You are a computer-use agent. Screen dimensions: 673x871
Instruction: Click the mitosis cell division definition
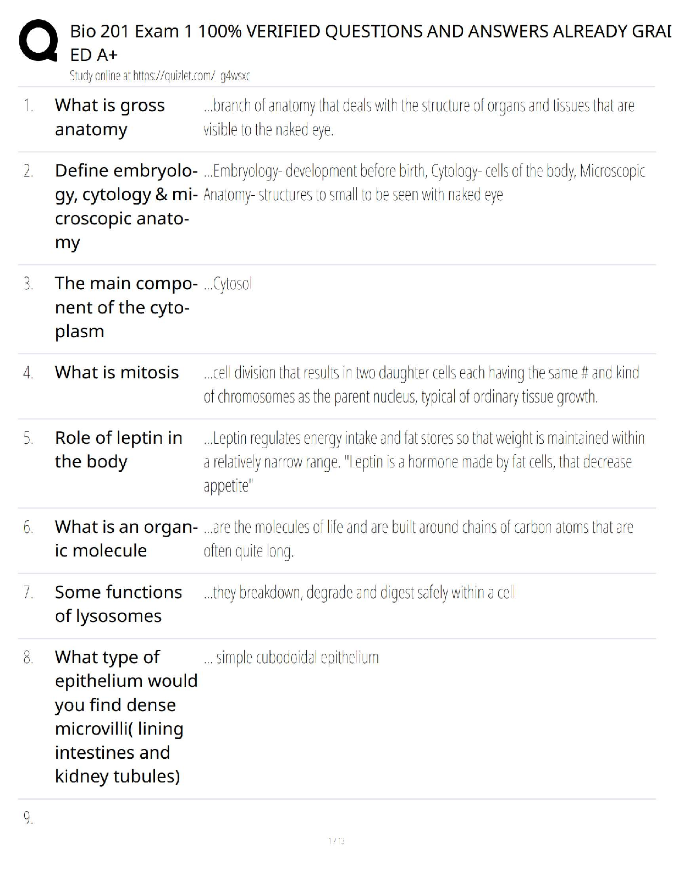point(421,384)
